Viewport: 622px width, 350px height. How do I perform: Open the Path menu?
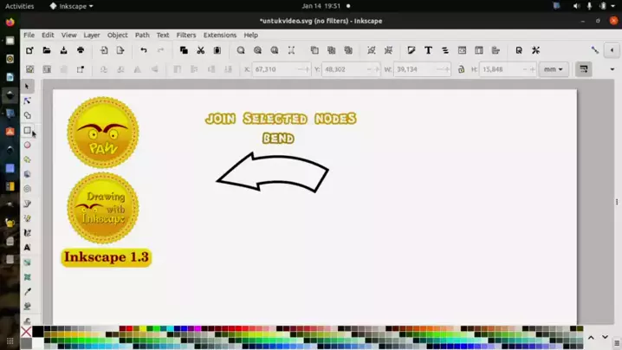coord(142,36)
